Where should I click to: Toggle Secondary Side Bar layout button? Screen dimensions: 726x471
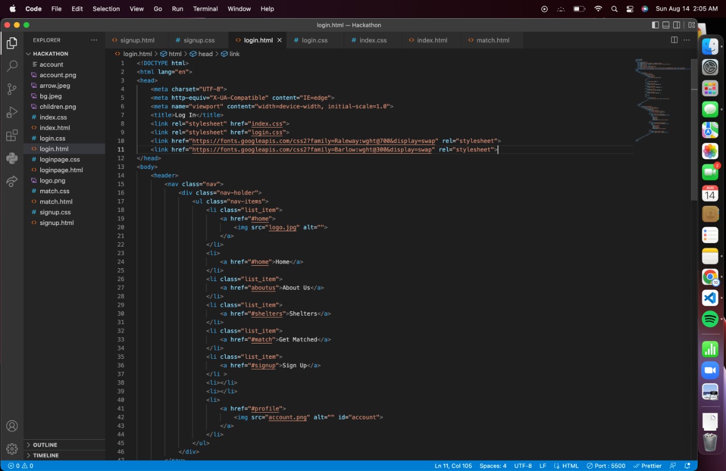pos(677,25)
